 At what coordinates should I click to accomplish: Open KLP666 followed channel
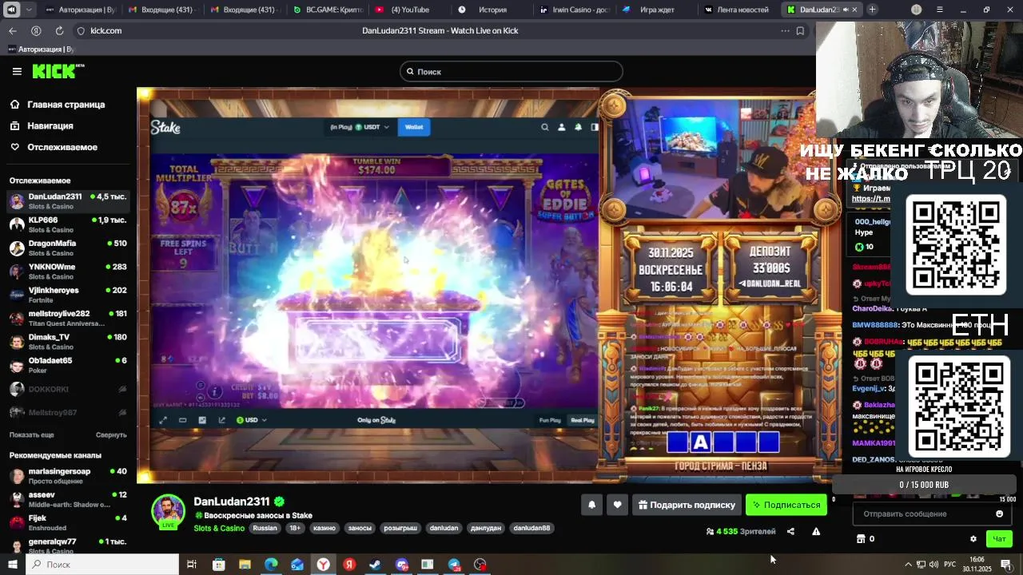click(68, 224)
